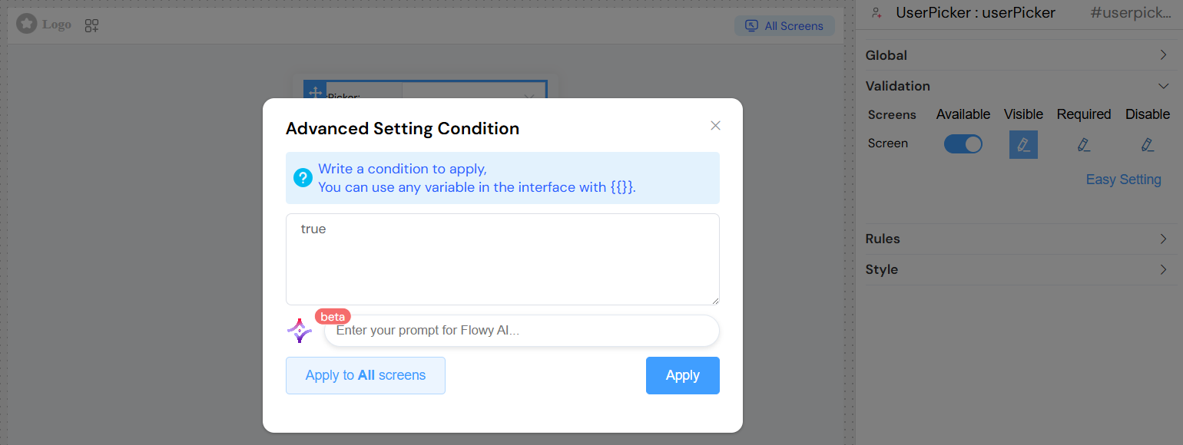This screenshot has height=445, width=1183.
Task: Click the Flowy AI sparkle icon
Action: pyautogui.click(x=300, y=330)
